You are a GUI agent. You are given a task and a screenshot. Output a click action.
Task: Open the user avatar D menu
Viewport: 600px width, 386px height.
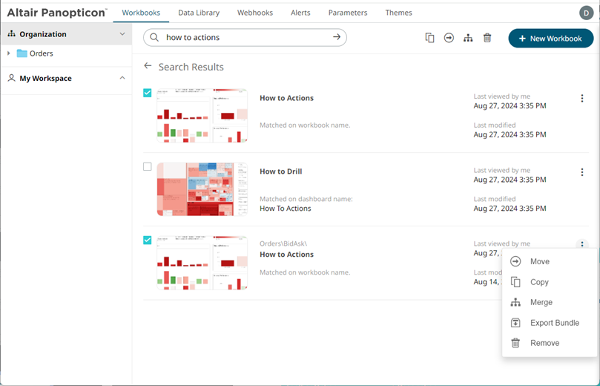pos(586,13)
